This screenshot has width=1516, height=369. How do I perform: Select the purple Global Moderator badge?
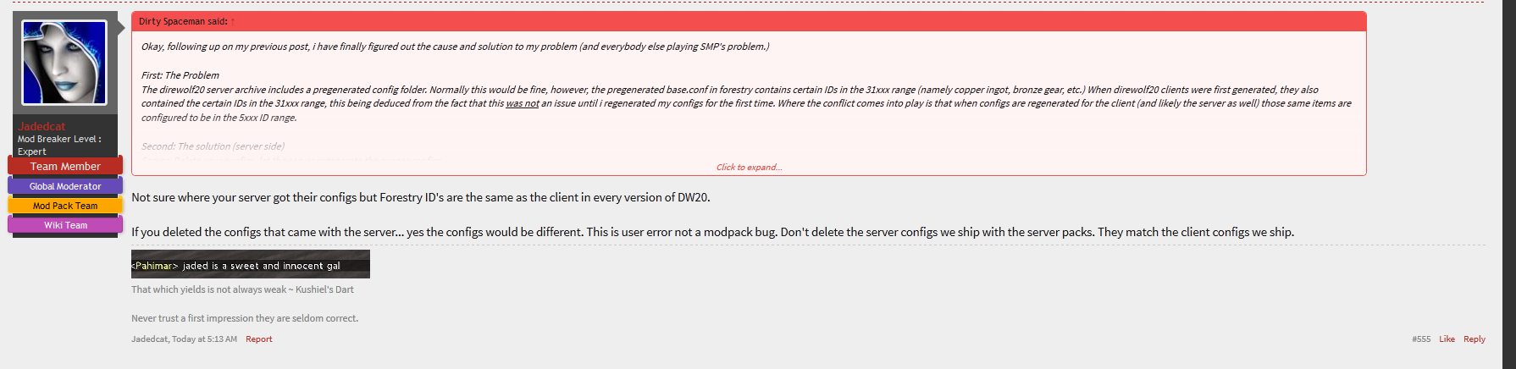click(x=65, y=186)
